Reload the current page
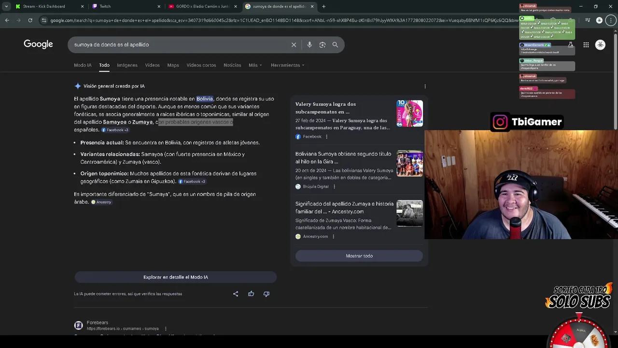The height and width of the screenshot is (348, 618). pyautogui.click(x=30, y=20)
